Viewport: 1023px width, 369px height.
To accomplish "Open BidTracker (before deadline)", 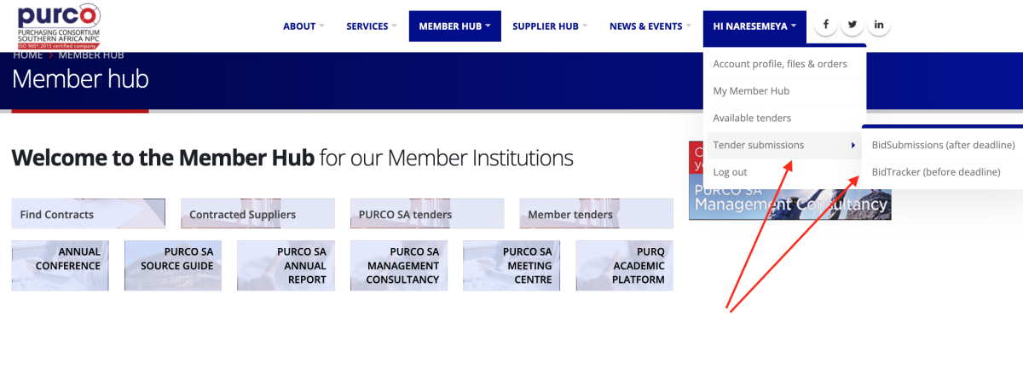I will point(935,172).
